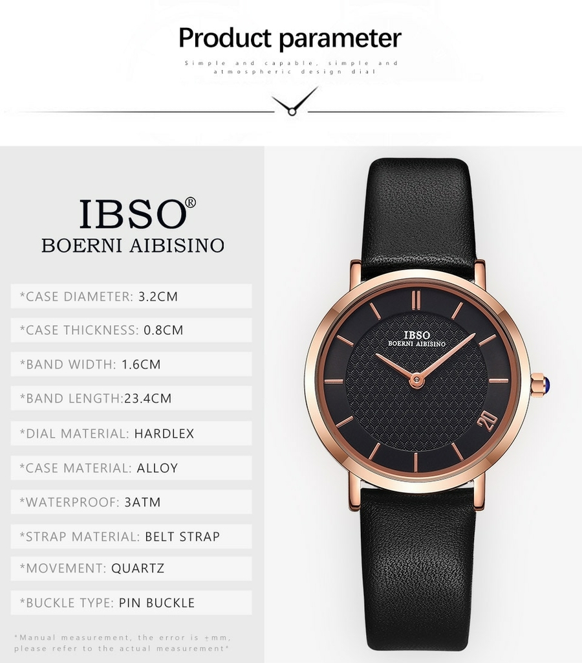Click the large IBSO logo text

pyautogui.click(x=133, y=214)
